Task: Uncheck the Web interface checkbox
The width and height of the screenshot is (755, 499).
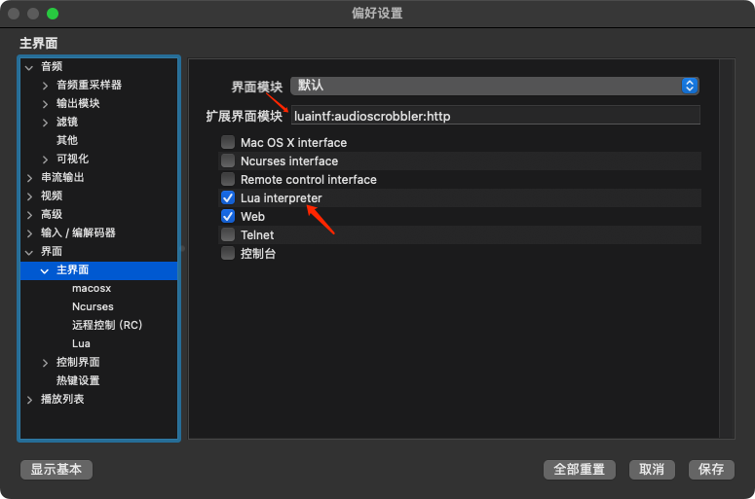Action: point(228,216)
